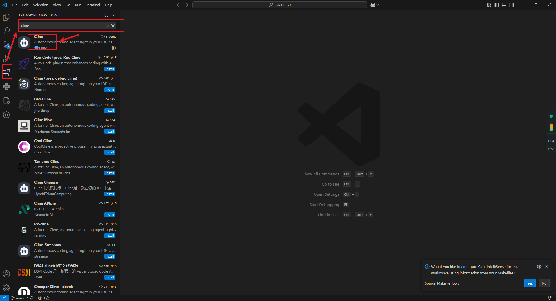Screen dimensions: 556x301
Task: Click No on the IntelliSense notification
Action: (544, 283)
